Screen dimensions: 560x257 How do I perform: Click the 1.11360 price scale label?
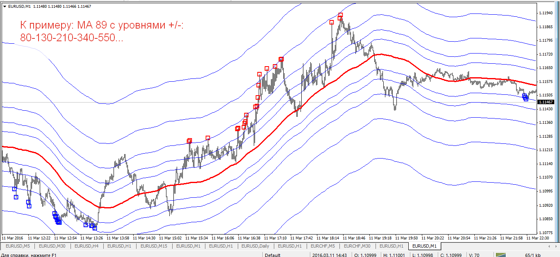[x=546, y=123]
